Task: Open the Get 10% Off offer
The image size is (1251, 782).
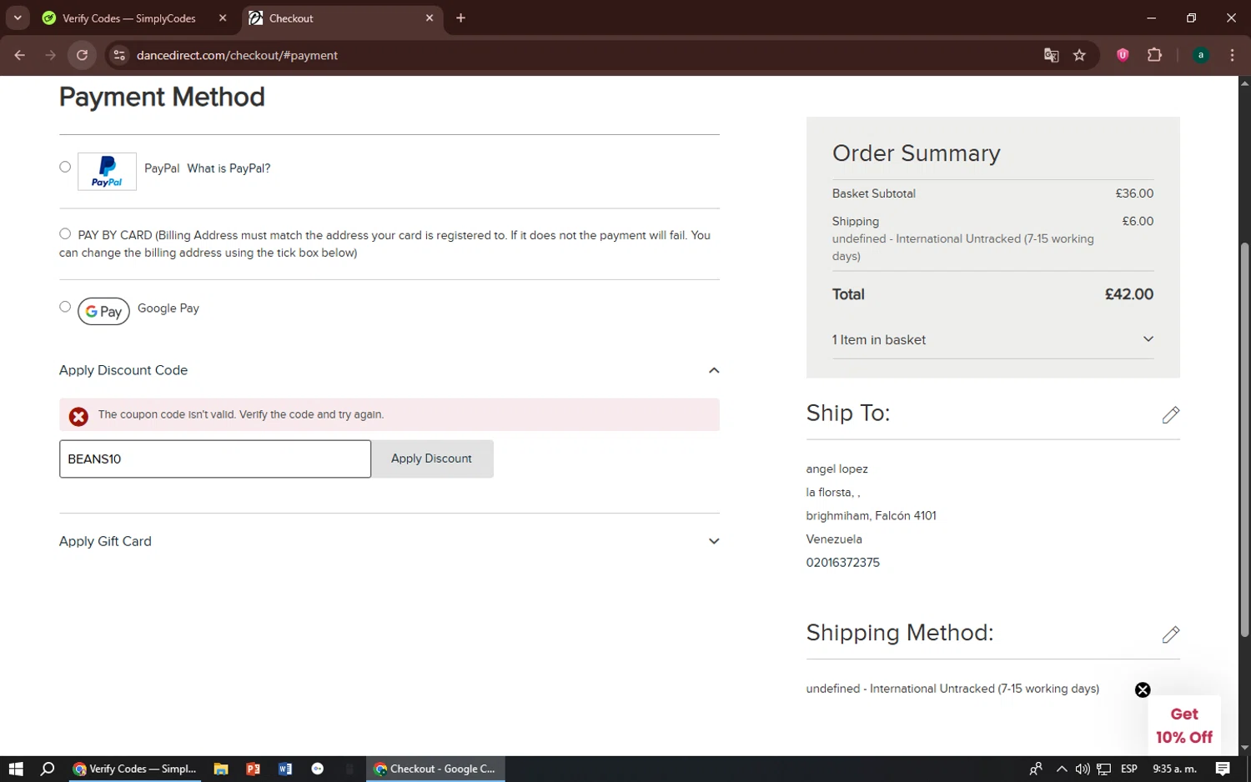Action: click(1184, 725)
